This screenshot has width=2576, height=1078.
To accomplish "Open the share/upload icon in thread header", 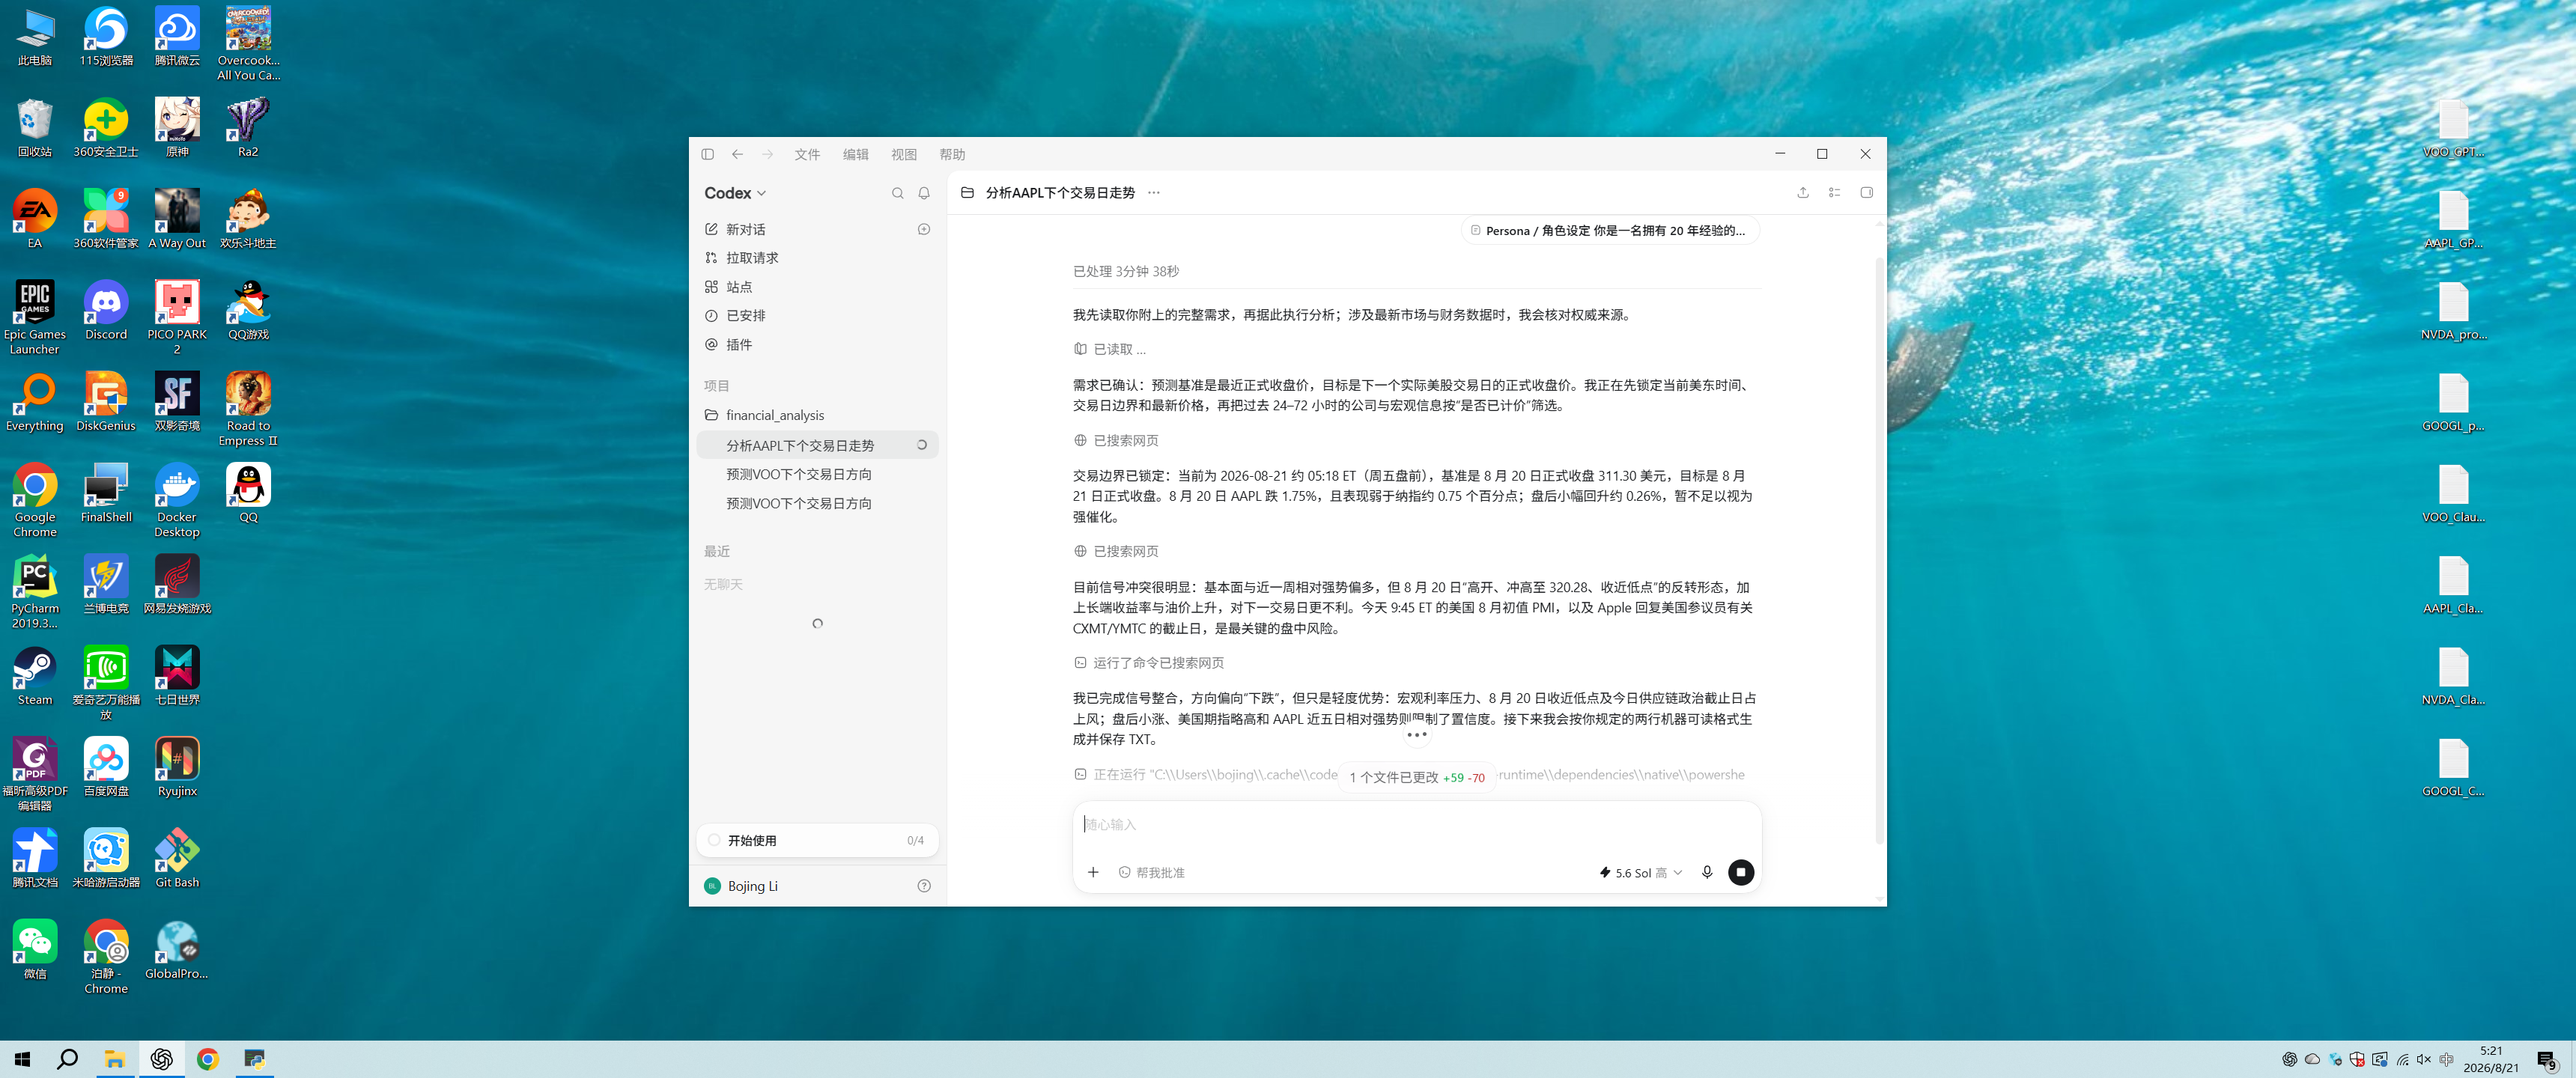I will (x=1803, y=192).
